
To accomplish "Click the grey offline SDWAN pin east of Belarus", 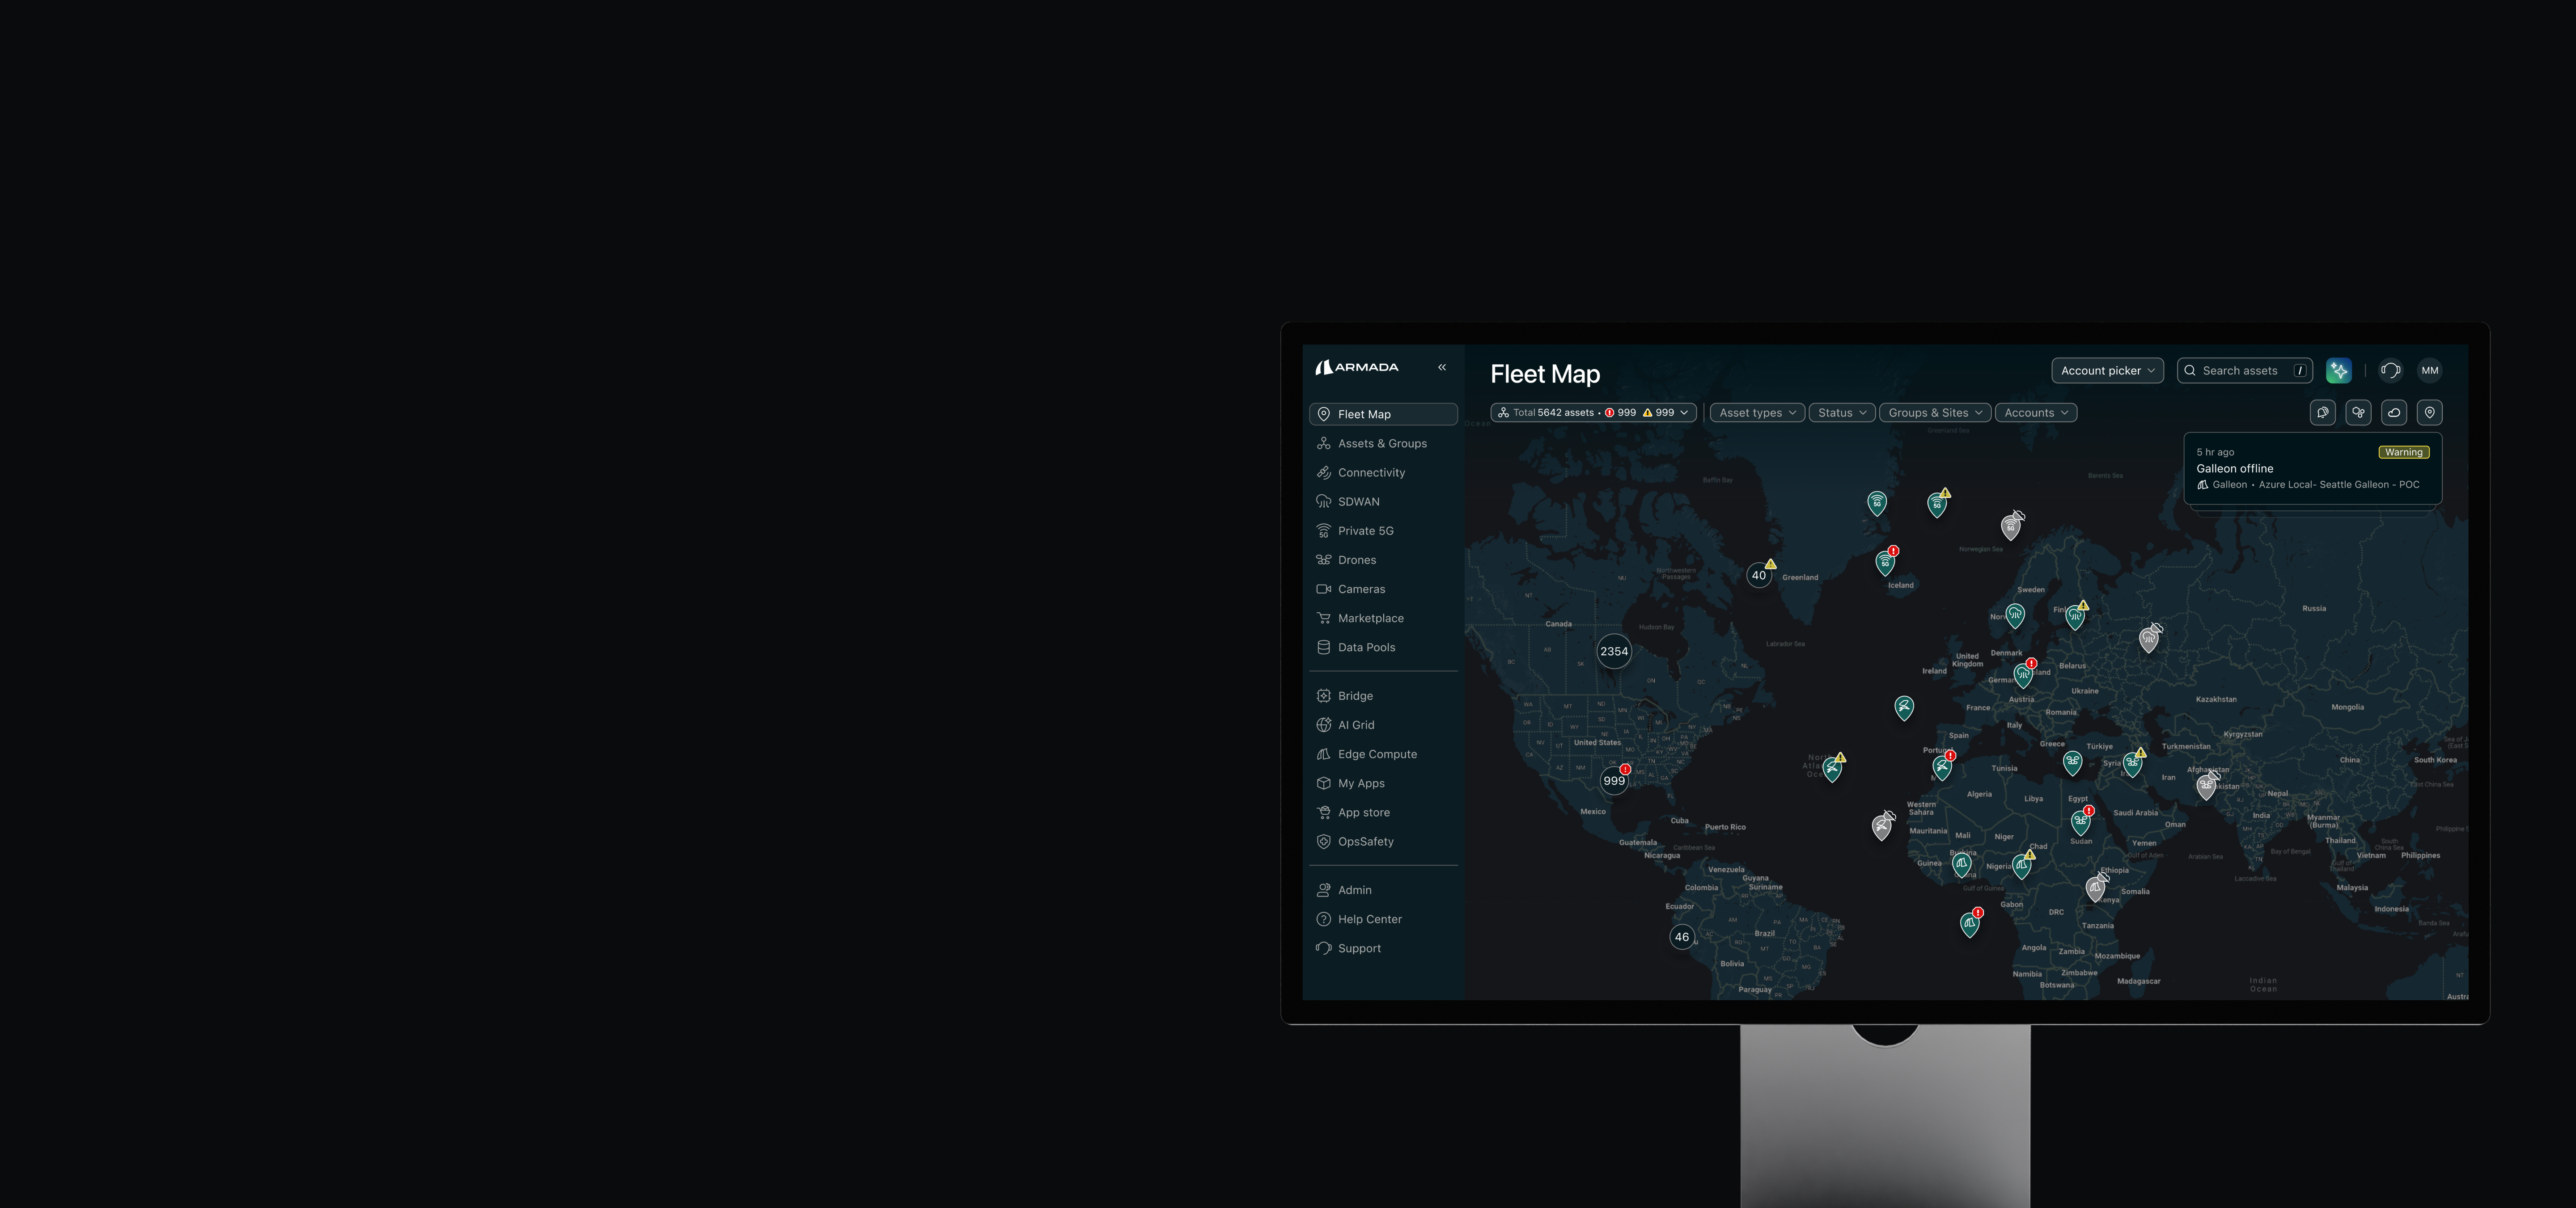I will click(2149, 639).
